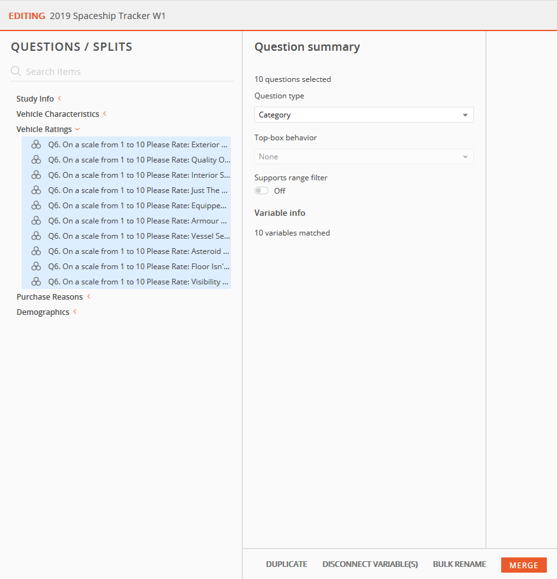This screenshot has height=579, width=557.
Task: Click the icon beside Q6 Vessel question
Action: coord(36,236)
